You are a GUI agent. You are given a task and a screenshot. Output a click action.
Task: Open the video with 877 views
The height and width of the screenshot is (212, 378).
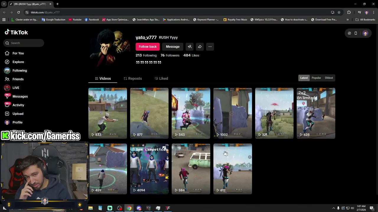[149, 113]
